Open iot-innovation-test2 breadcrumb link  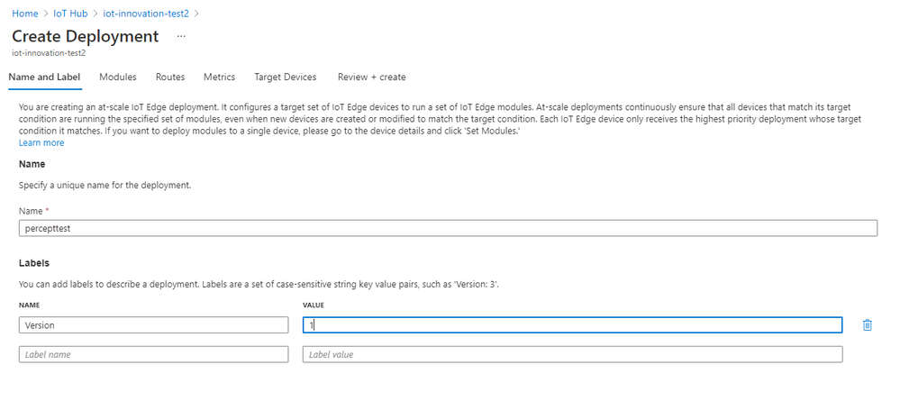(x=146, y=14)
